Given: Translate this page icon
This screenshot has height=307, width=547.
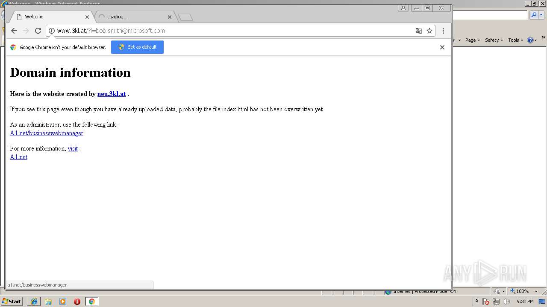Looking at the screenshot, I should (419, 31).
